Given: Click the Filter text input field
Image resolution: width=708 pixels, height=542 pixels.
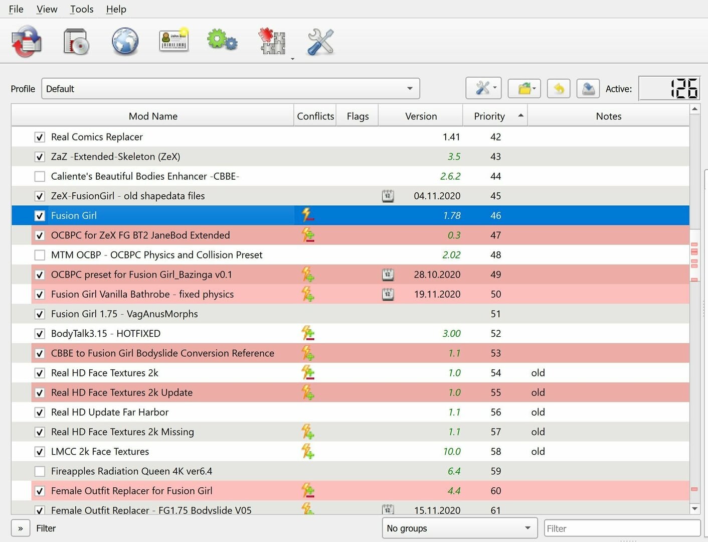Looking at the screenshot, I should 622,528.
